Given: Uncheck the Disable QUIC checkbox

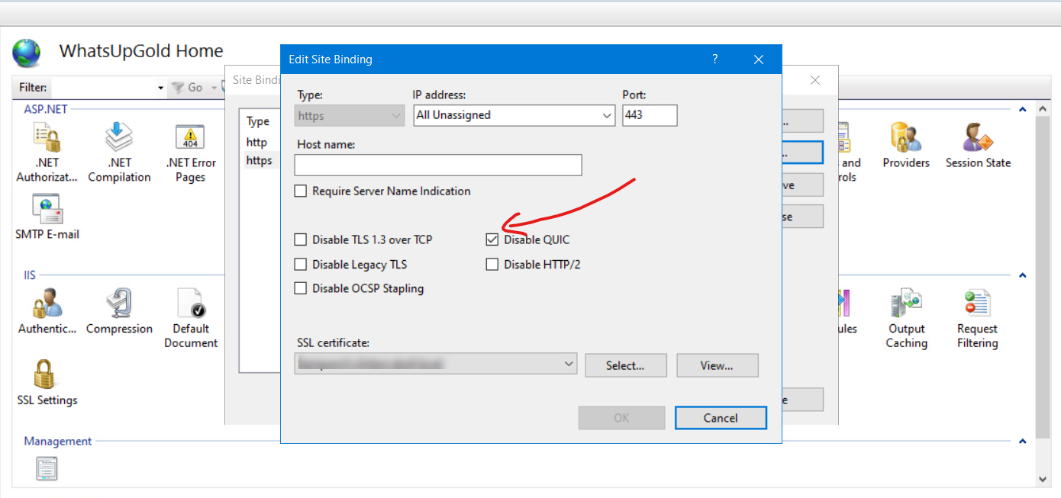Looking at the screenshot, I should point(492,240).
